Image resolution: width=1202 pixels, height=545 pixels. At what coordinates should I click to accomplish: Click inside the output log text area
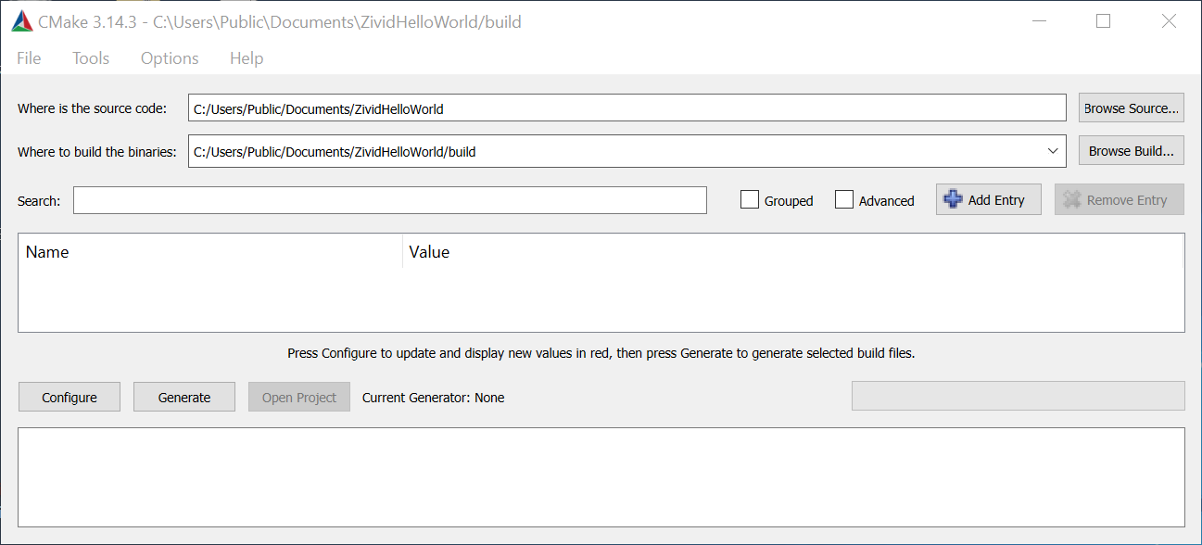point(601,476)
